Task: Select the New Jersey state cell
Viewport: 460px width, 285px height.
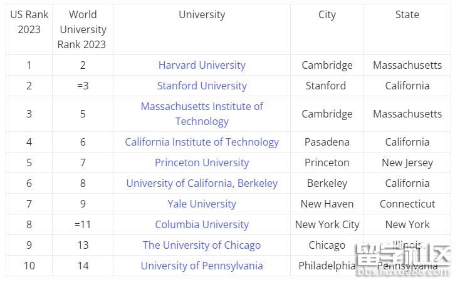Action: pos(407,162)
